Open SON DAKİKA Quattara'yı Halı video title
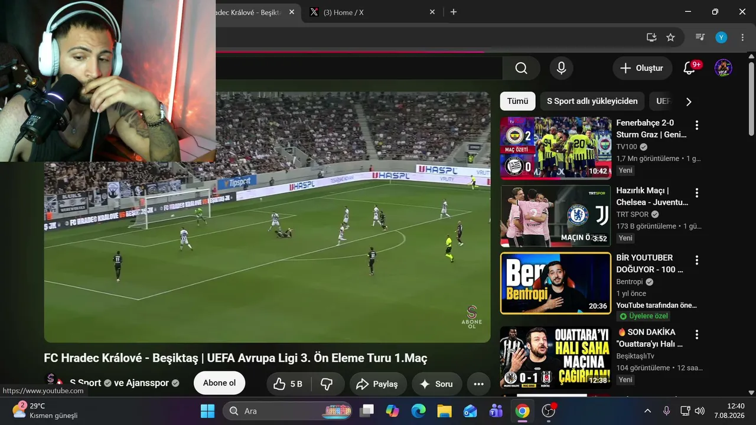 tap(650, 338)
